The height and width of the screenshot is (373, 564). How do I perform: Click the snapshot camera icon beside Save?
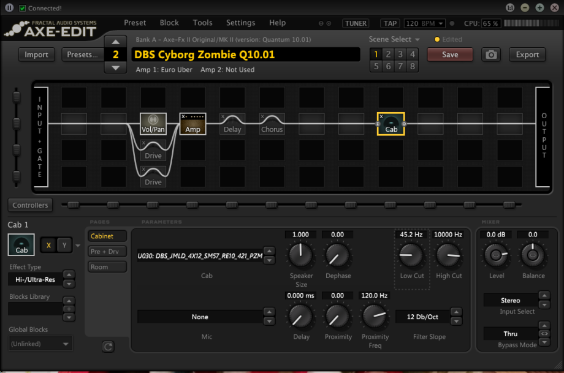point(492,55)
